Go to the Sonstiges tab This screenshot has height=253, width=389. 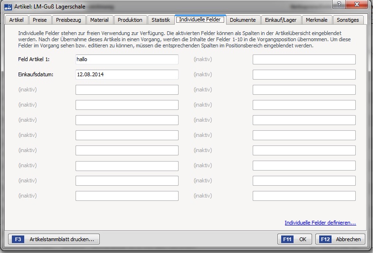pyautogui.click(x=348, y=20)
